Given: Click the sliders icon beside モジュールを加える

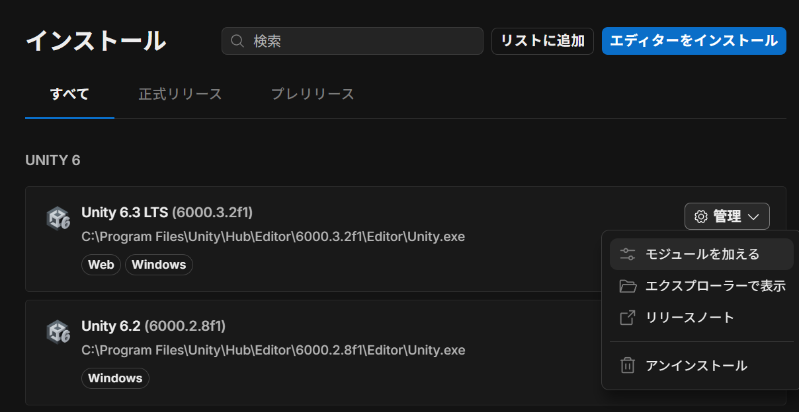Looking at the screenshot, I should point(627,254).
